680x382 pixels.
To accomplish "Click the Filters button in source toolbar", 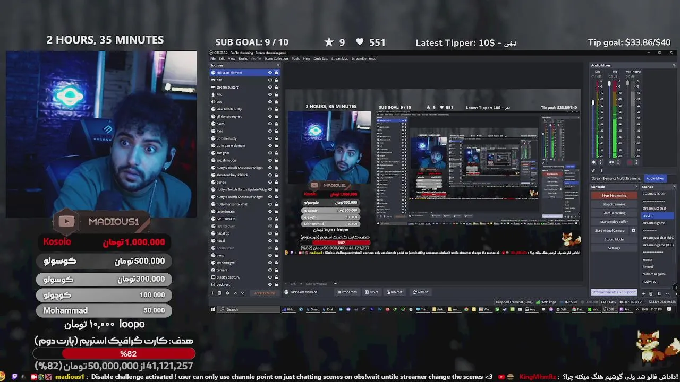I will point(371,292).
